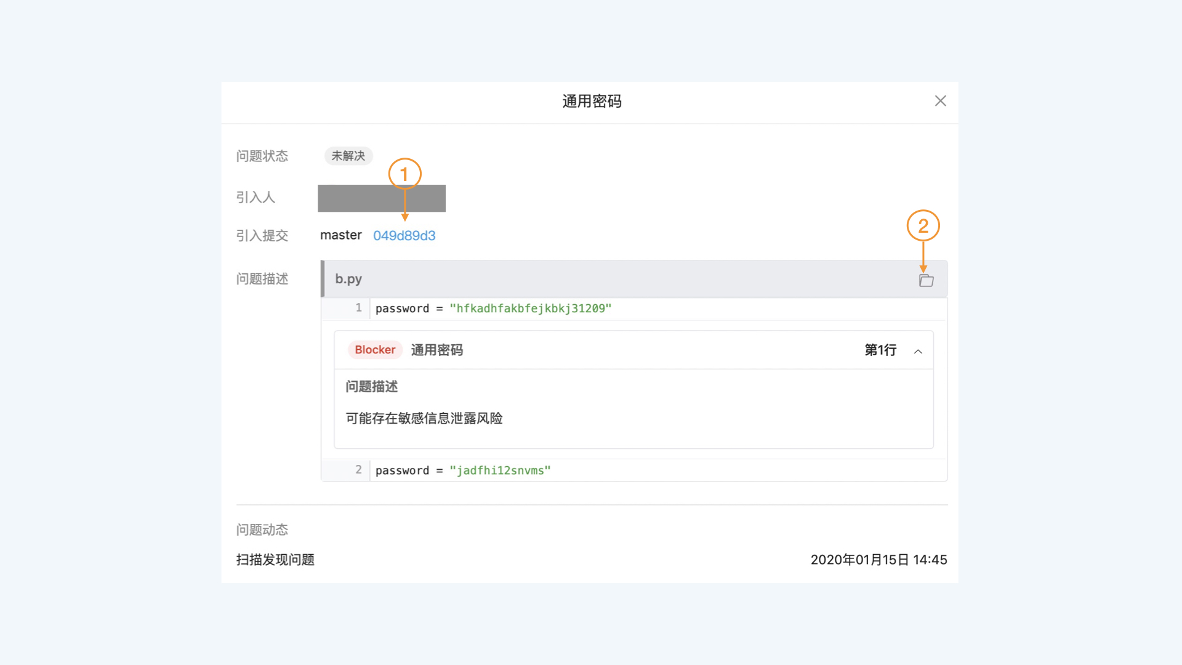Close the 通用密码 dialog
This screenshot has width=1182, height=665.
click(940, 101)
